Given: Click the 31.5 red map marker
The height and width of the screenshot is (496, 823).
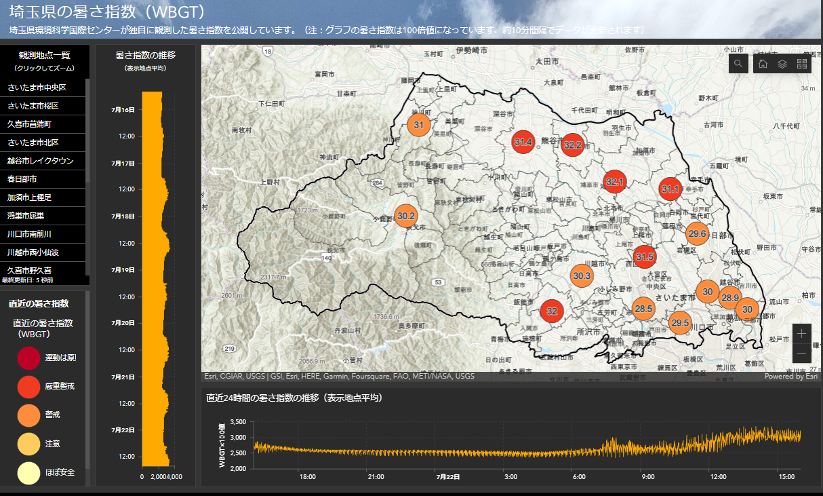Looking at the screenshot, I should (x=645, y=257).
